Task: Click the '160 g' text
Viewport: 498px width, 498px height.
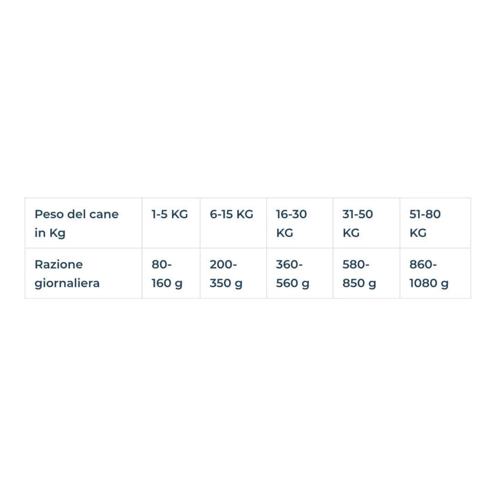Action: (x=167, y=283)
